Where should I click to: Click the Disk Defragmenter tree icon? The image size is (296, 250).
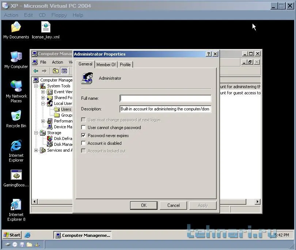(50, 139)
